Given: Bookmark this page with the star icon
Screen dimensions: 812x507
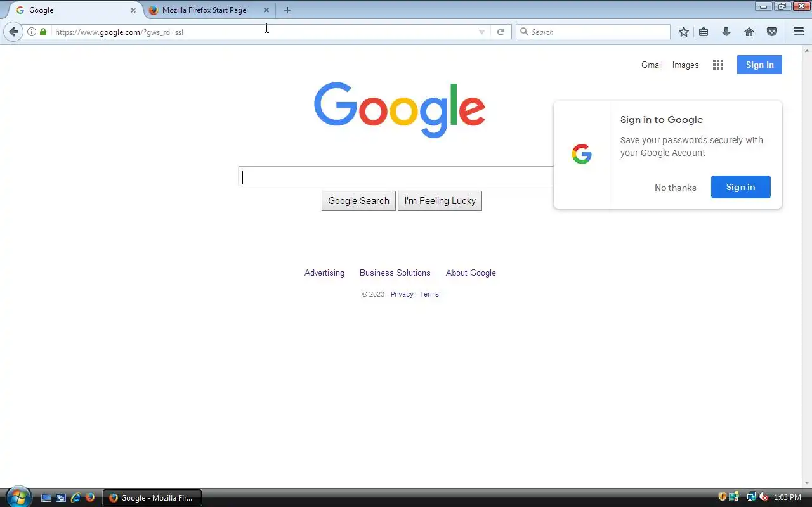Looking at the screenshot, I should click(684, 32).
